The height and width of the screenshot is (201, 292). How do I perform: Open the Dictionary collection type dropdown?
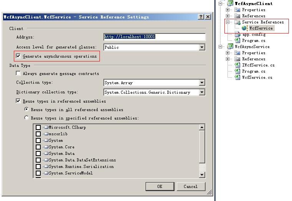coord(202,92)
